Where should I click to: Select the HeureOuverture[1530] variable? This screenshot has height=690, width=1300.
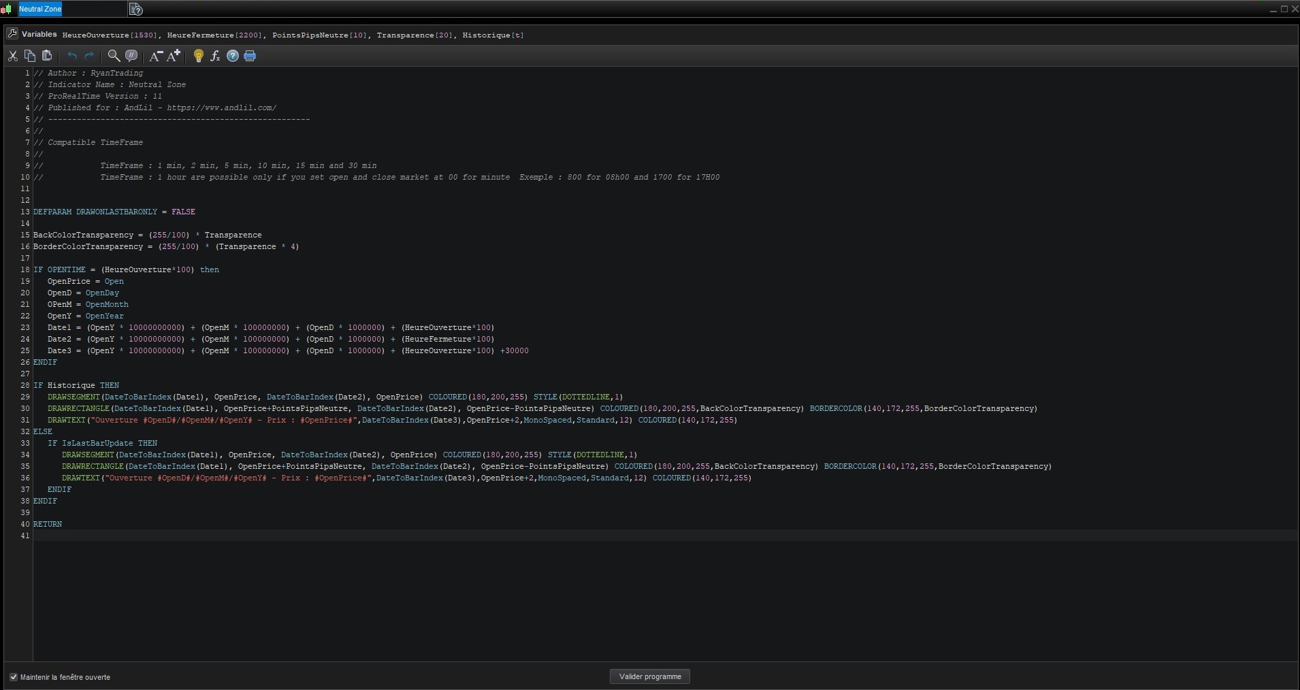(x=109, y=35)
